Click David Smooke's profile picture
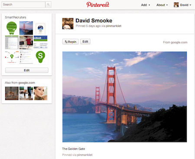 (x=68, y=23)
